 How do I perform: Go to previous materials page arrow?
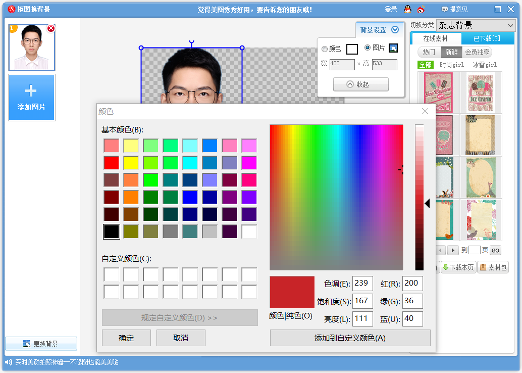pyautogui.click(x=440, y=250)
